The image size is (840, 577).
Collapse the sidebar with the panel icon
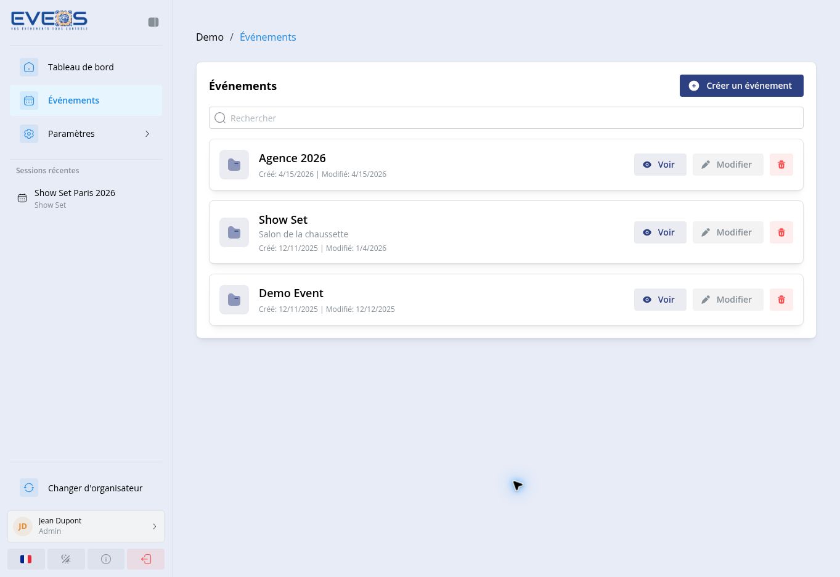(153, 22)
